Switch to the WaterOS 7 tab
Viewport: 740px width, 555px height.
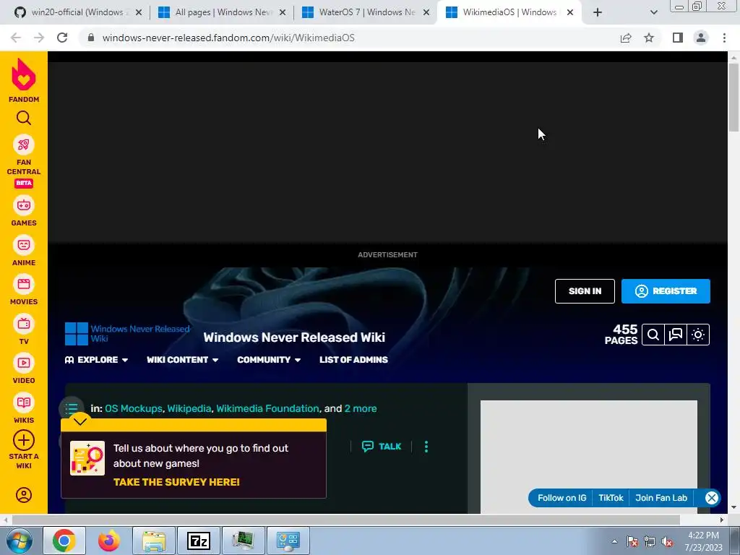366,12
